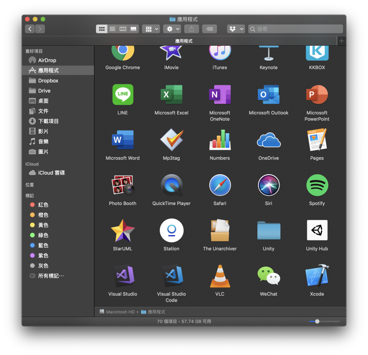Open Drive folder in sidebar

tap(58, 91)
